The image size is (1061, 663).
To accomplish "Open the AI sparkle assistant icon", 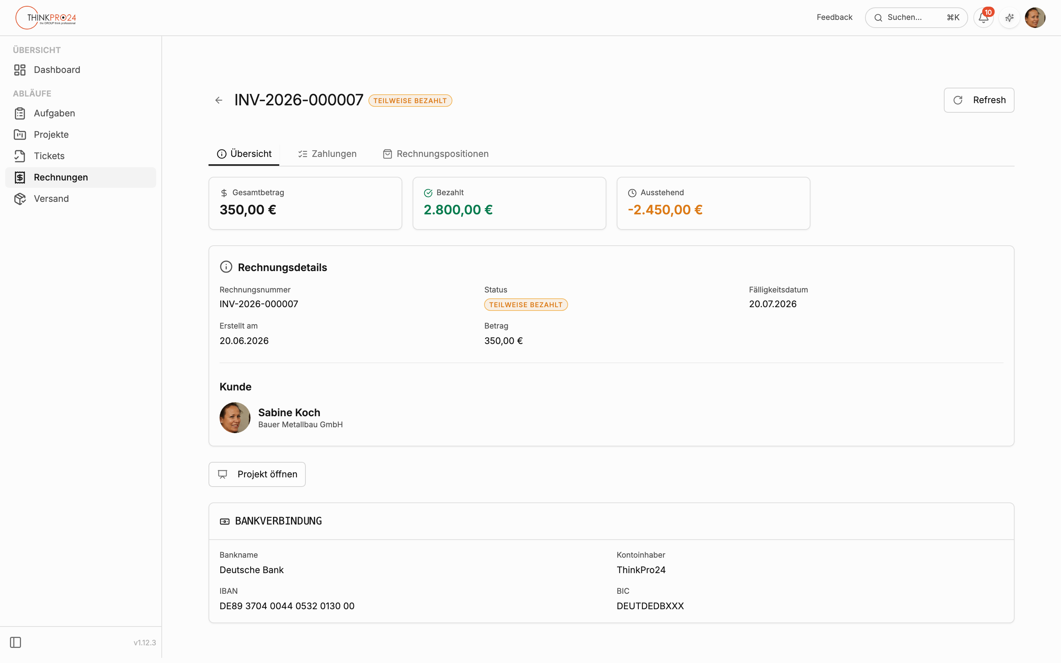I will point(1009,18).
